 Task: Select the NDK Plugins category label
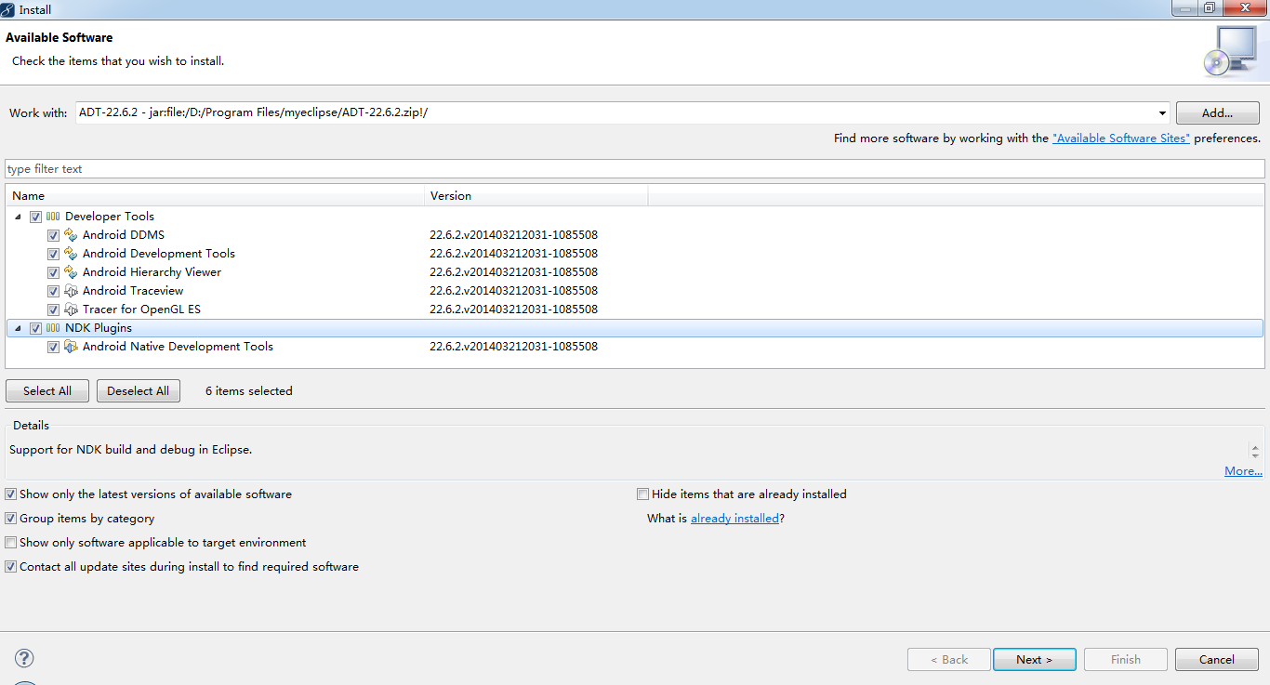point(99,328)
